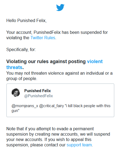Viewport: 118px width, 152px height.
Task: Click the @critical_fairy mention
Action: coord(51,106)
